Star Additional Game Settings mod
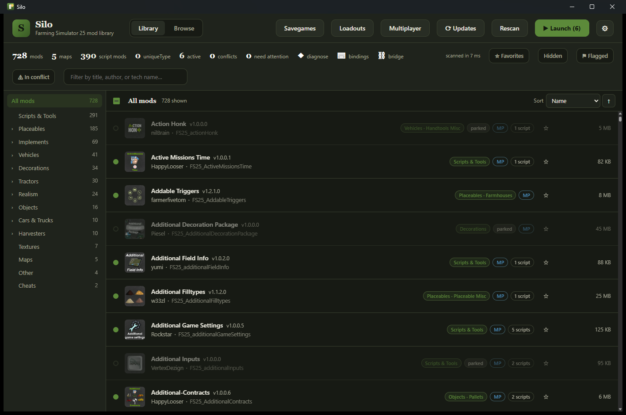 point(546,330)
